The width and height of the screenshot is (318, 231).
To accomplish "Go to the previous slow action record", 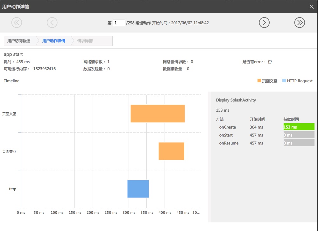I will [52, 23].
